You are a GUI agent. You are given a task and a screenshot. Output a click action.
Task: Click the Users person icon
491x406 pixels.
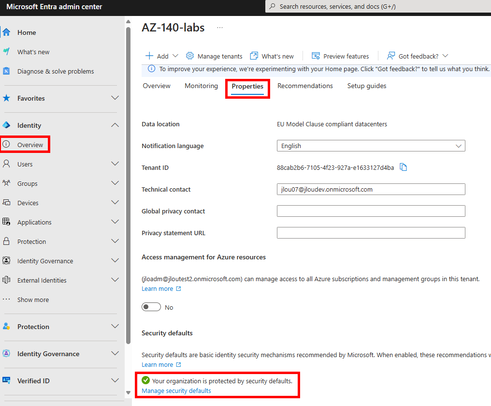[7, 164]
